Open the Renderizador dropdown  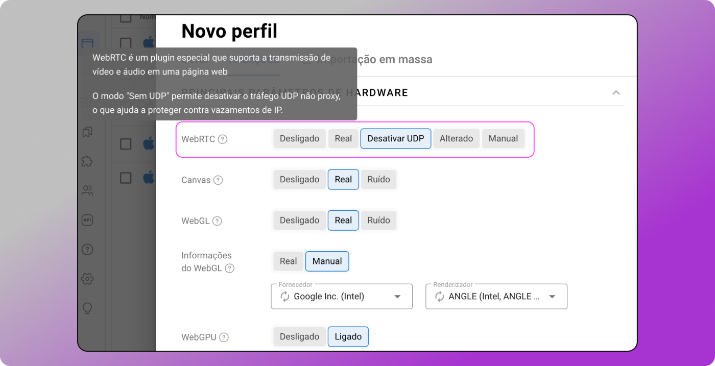tap(552, 296)
